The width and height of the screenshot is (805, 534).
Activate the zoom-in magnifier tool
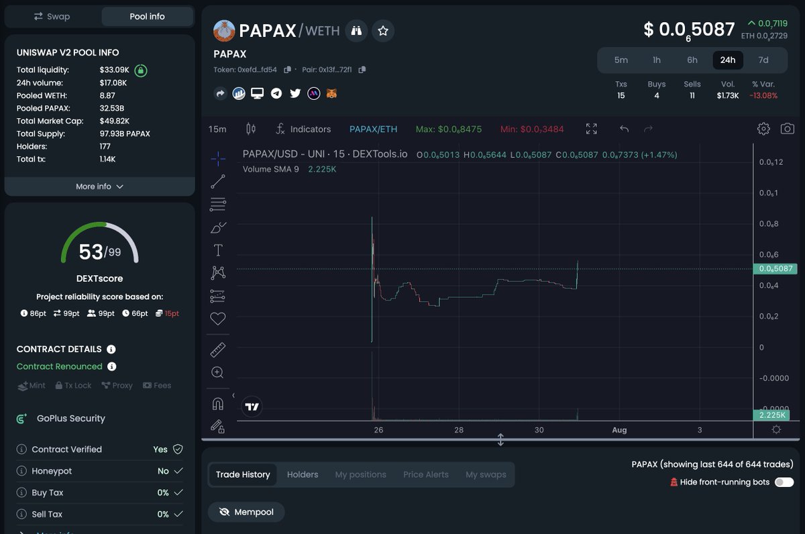coord(218,372)
